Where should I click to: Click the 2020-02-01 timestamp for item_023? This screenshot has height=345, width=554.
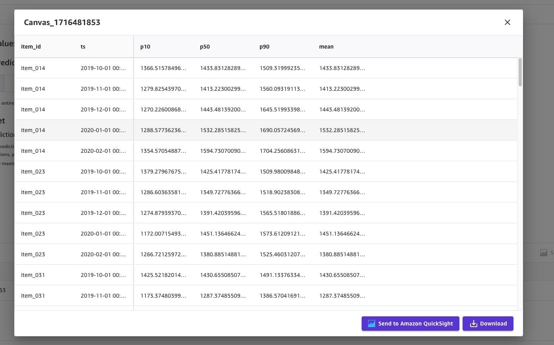click(x=103, y=254)
